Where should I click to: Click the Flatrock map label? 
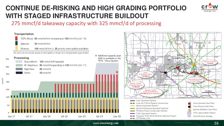click(199, 43)
